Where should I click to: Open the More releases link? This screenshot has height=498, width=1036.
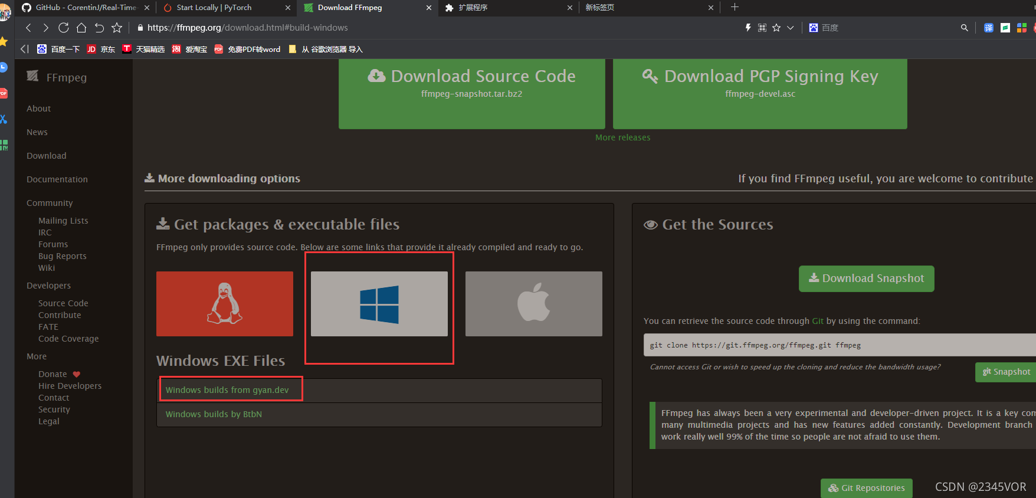pyautogui.click(x=622, y=137)
